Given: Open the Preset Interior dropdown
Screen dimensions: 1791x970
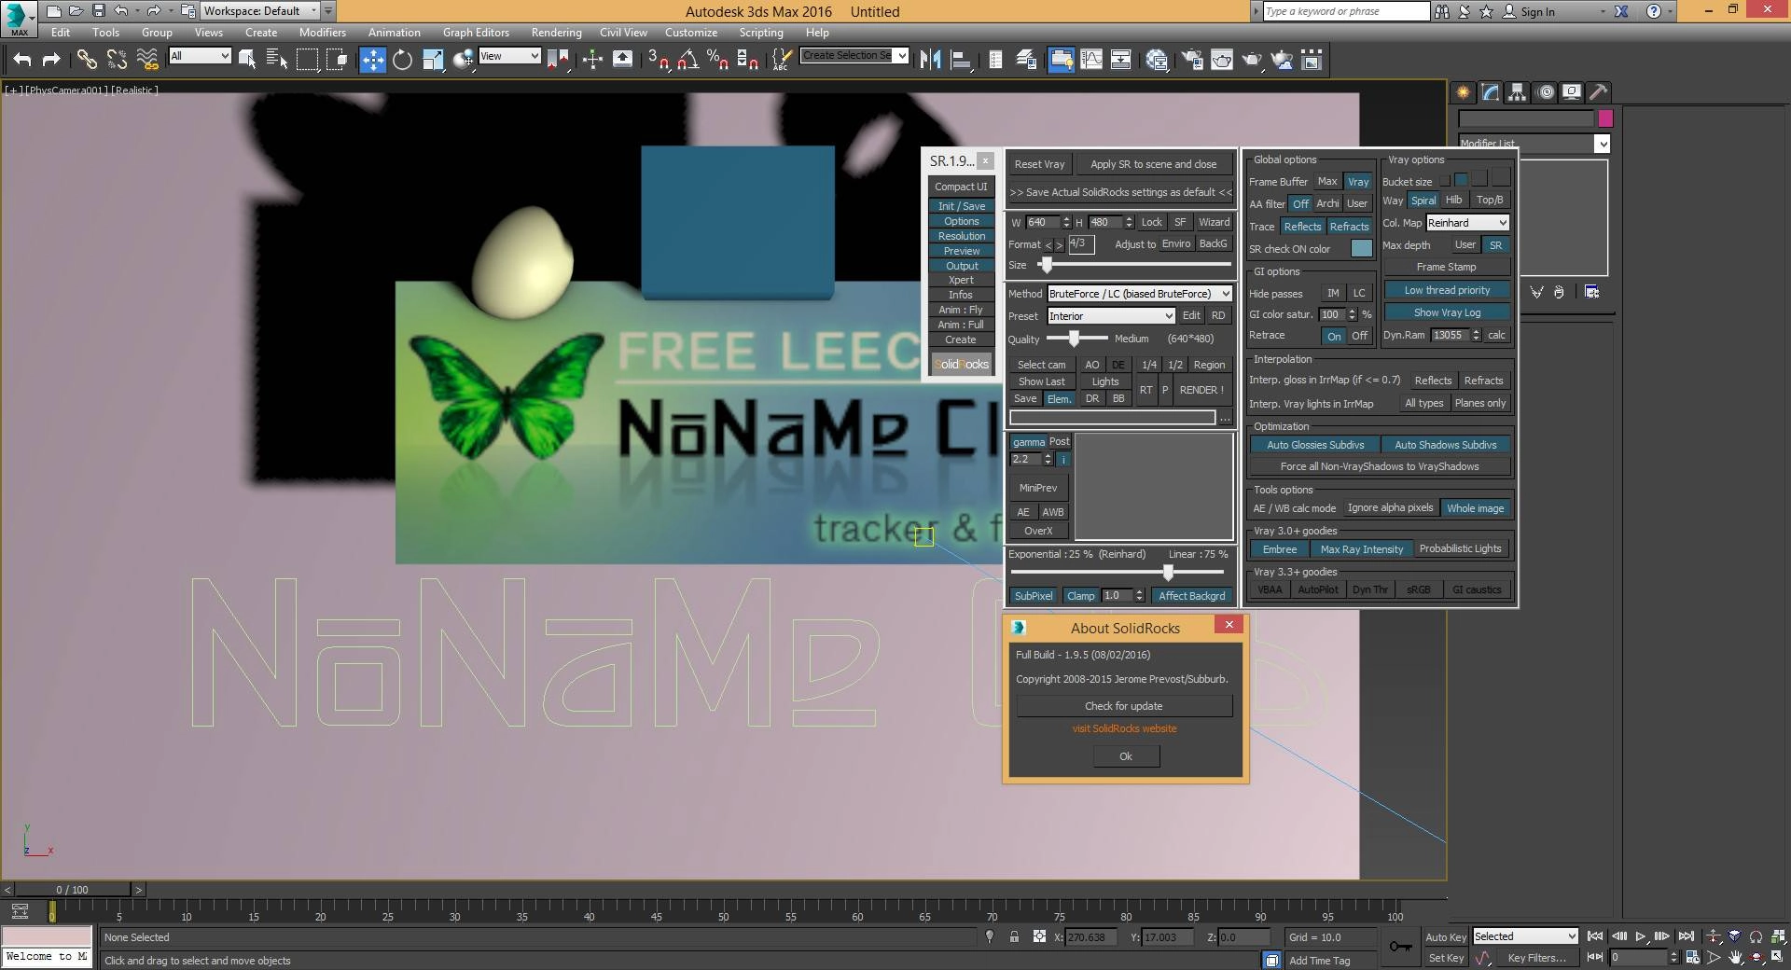Looking at the screenshot, I should click(x=1111, y=316).
